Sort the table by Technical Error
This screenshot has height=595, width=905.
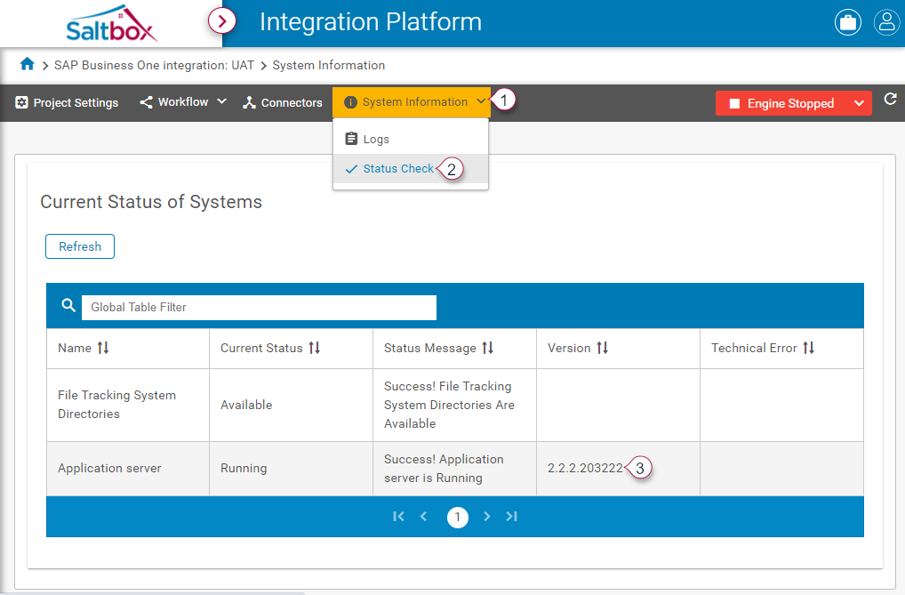(809, 348)
